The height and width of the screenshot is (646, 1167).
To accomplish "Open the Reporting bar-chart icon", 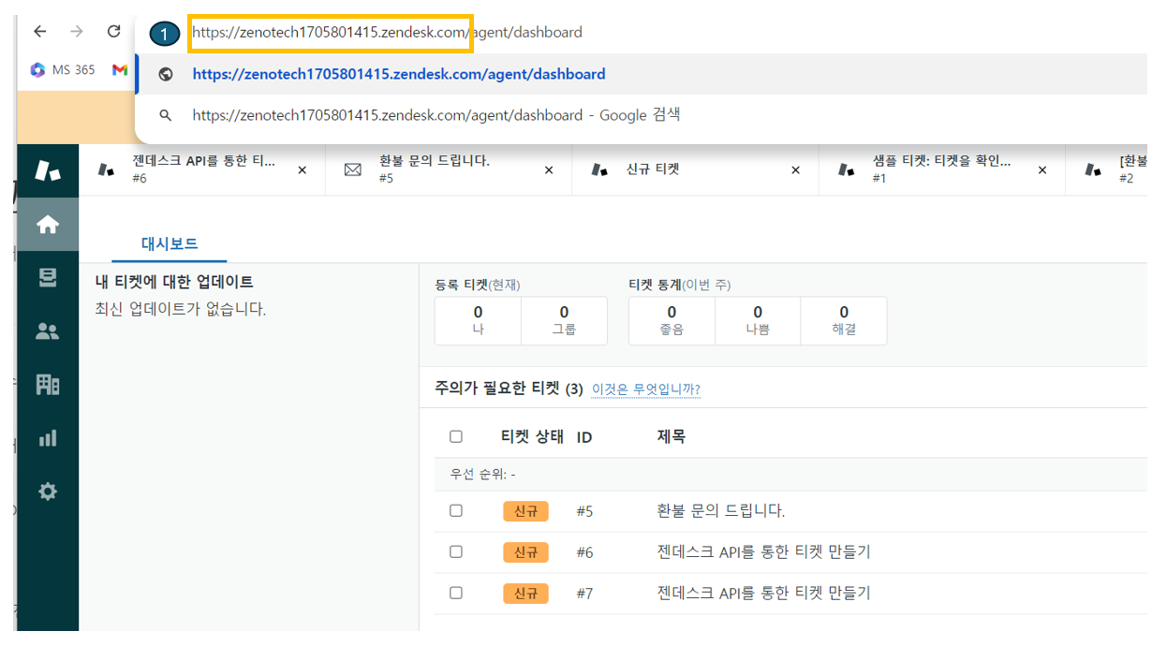I will click(x=47, y=437).
